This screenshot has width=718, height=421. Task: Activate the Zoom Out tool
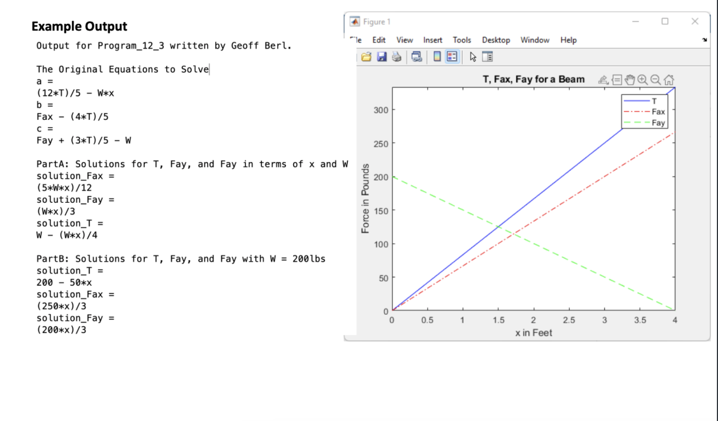[656, 80]
